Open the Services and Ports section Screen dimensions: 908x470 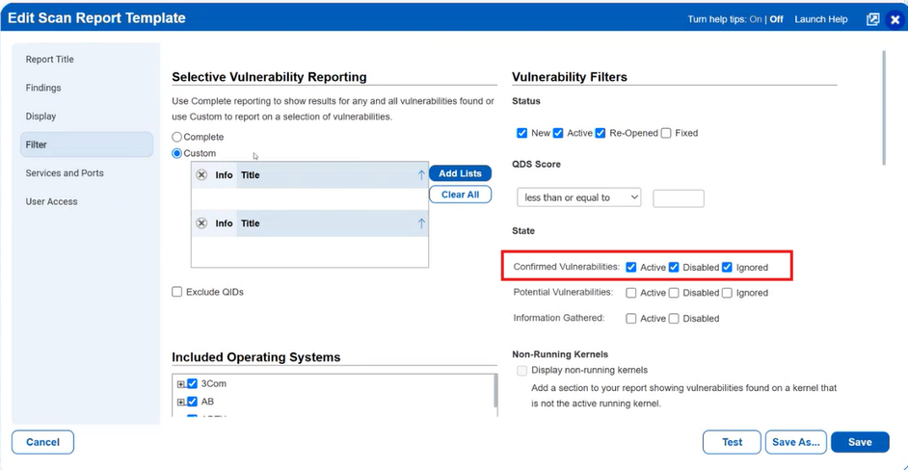[87, 172]
